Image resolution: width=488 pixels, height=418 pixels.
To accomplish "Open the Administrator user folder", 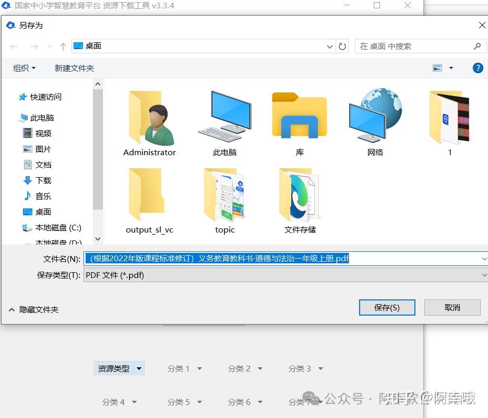I will [x=149, y=123].
